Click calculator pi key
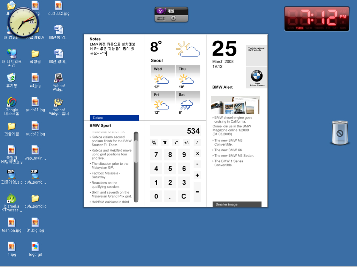The height and width of the screenshot is (267, 357). [x=165, y=143]
